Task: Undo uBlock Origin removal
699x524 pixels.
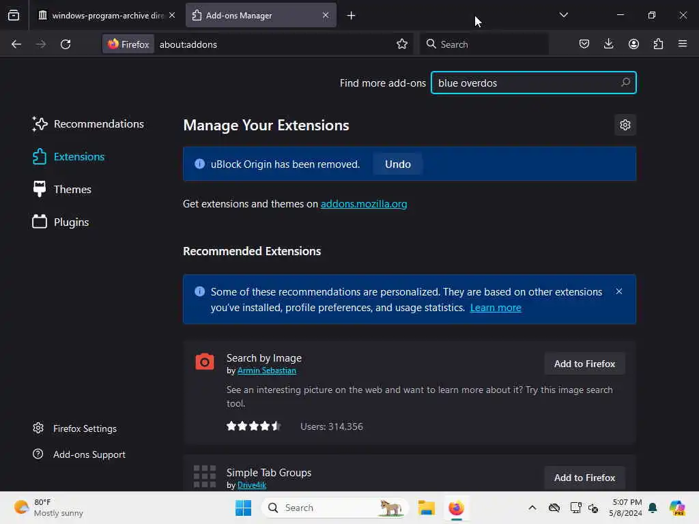Action: [398, 164]
